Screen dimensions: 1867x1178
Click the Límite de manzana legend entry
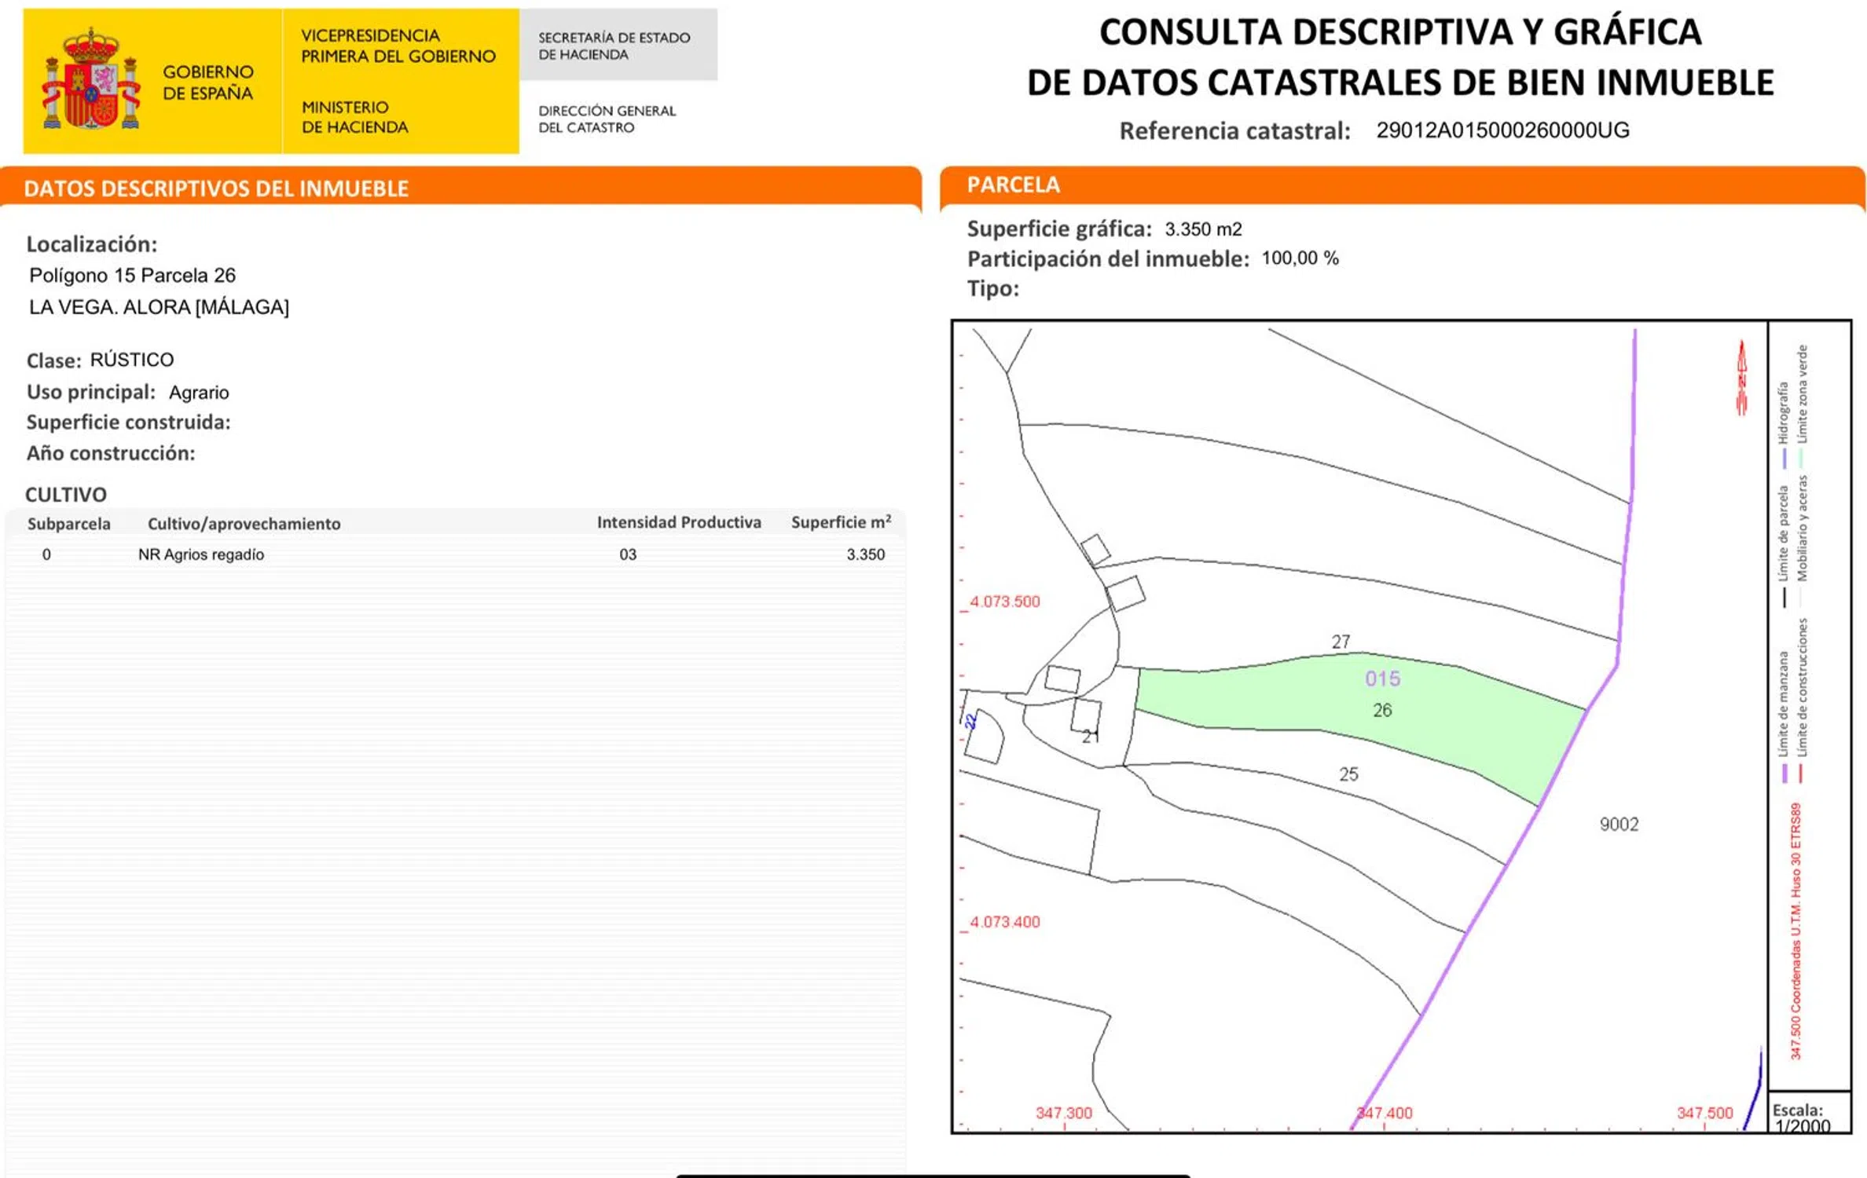pyautogui.click(x=1784, y=717)
